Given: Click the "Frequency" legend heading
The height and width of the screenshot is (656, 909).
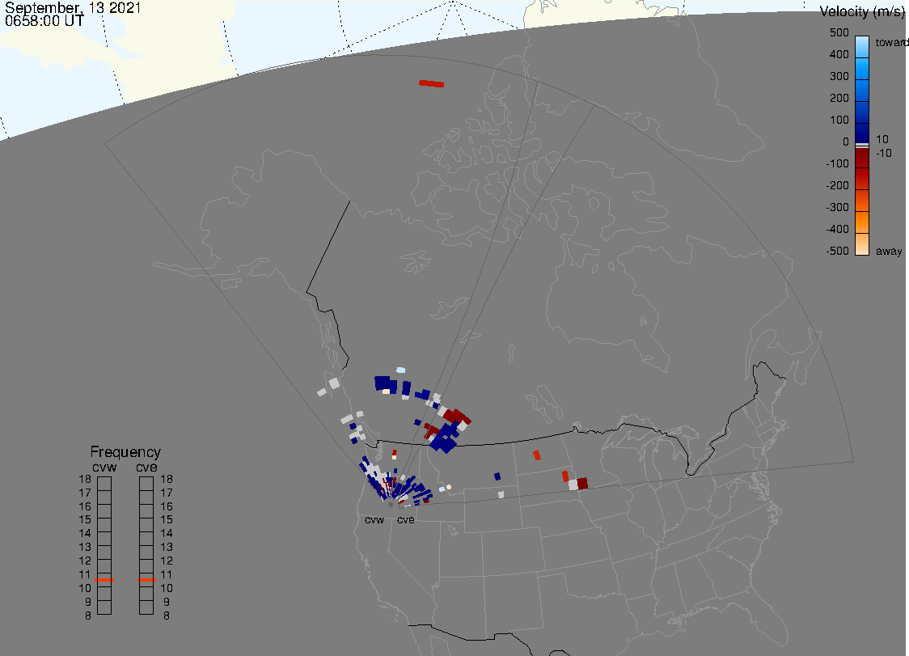Looking at the screenshot, I should pyautogui.click(x=125, y=452).
